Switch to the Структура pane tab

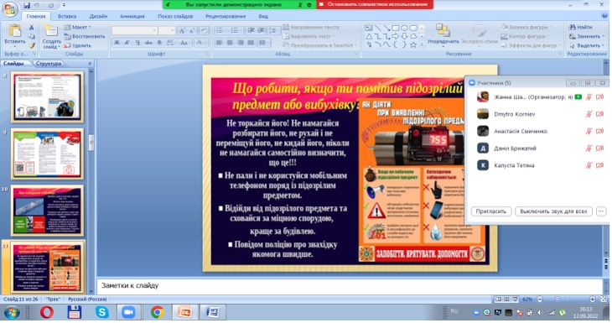49,63
